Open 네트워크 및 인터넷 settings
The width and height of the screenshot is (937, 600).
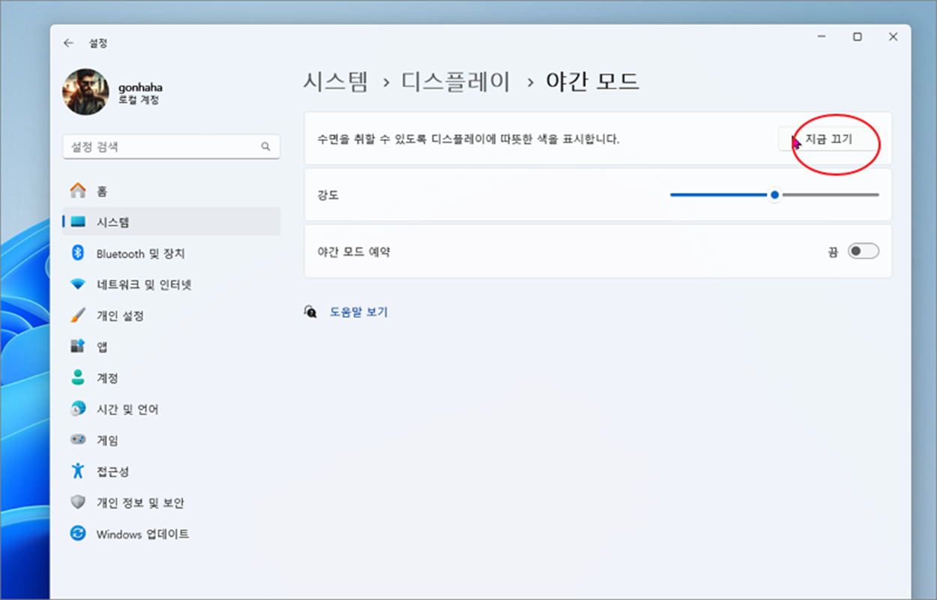point(172,285)
